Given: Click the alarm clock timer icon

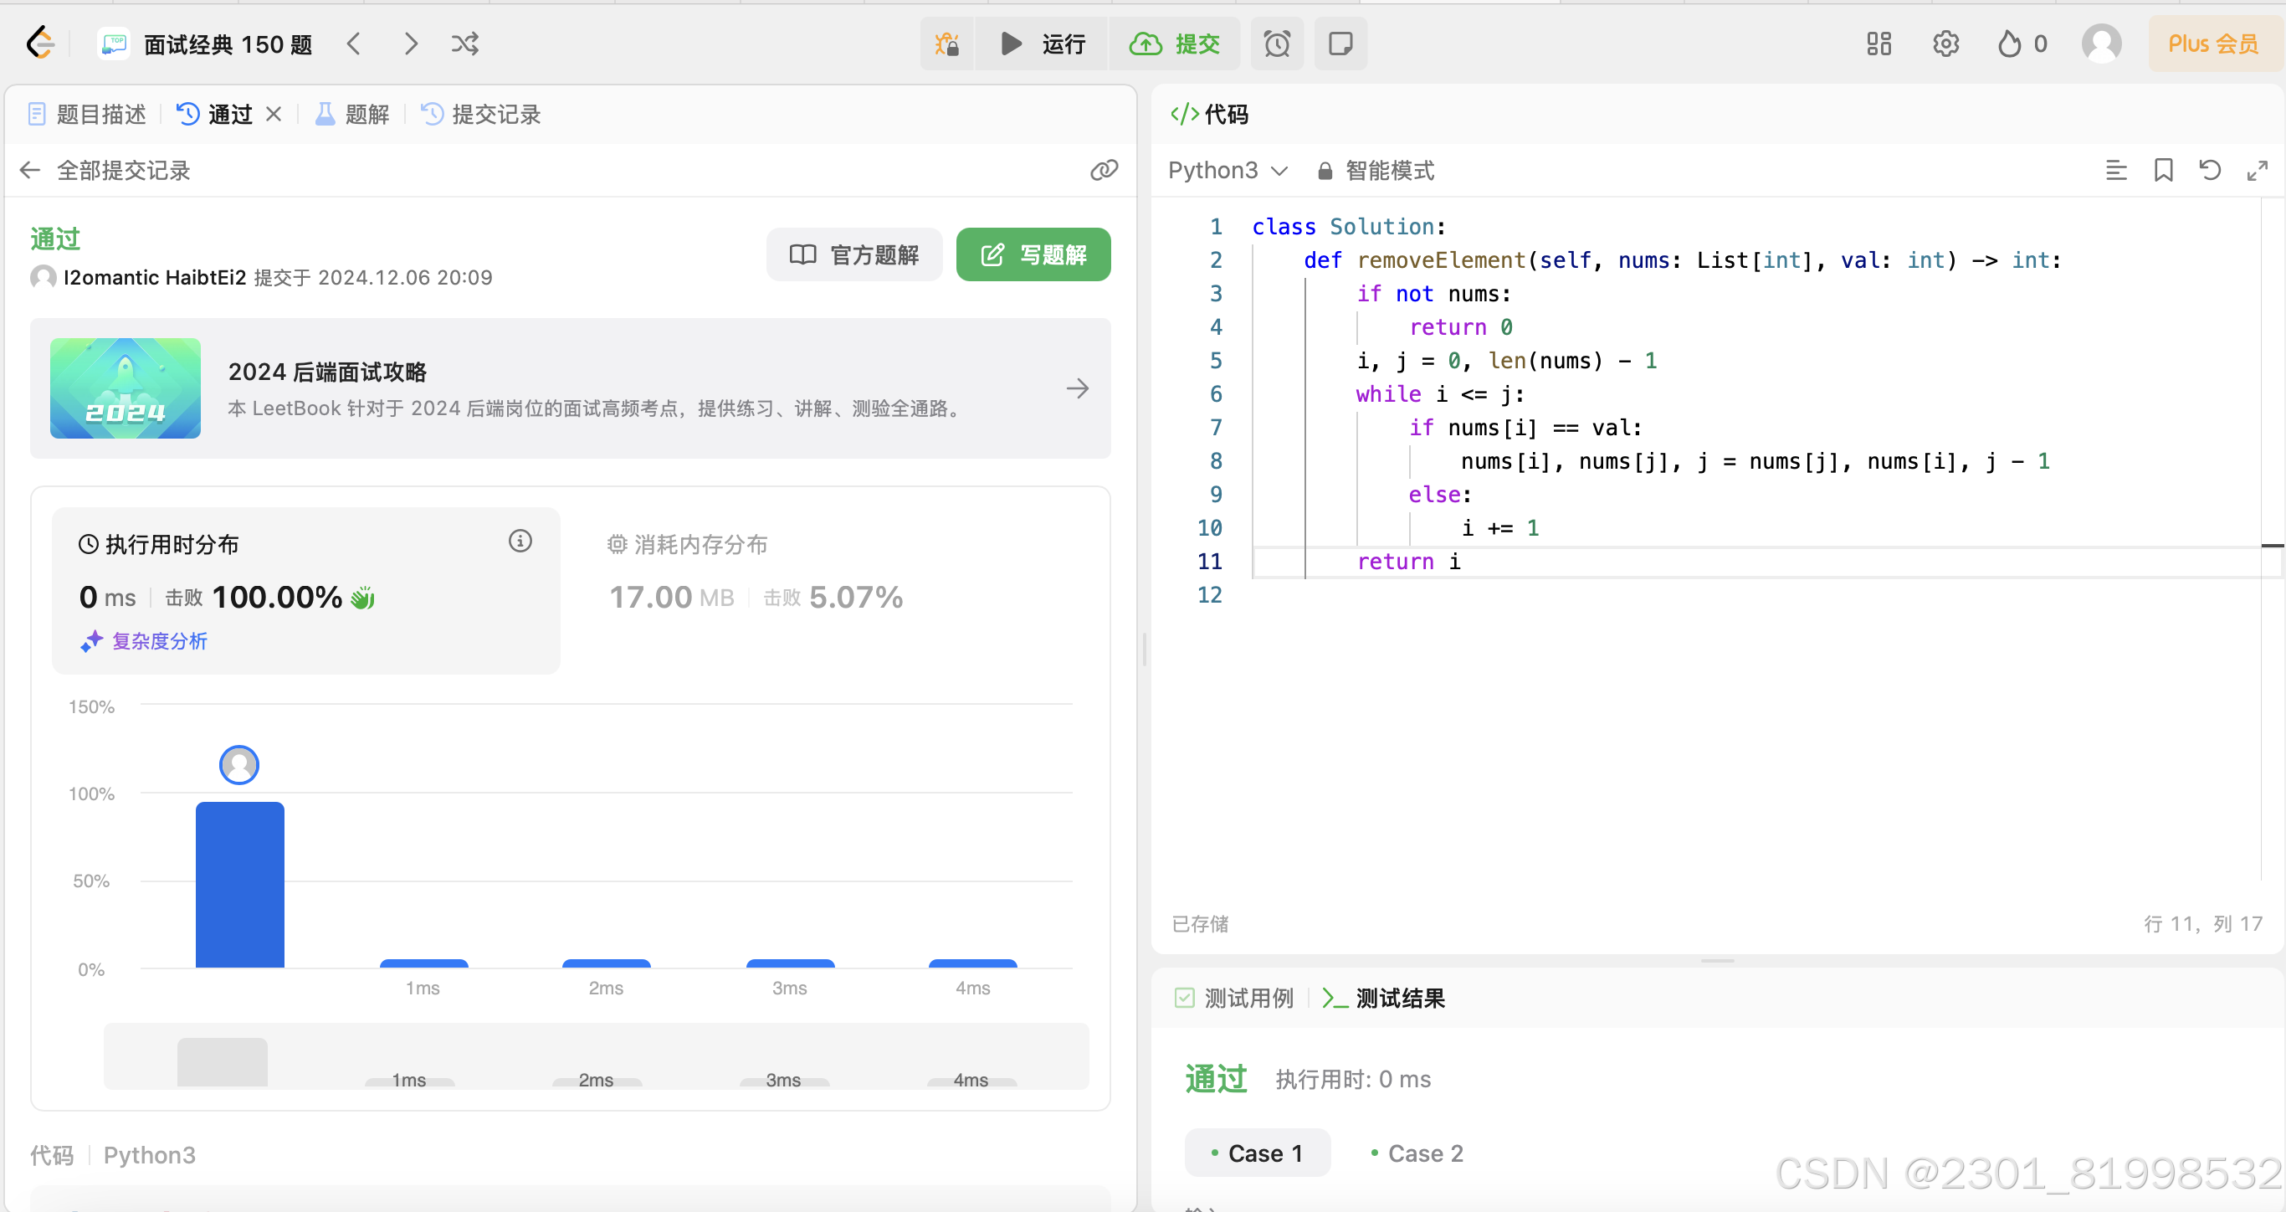Looking at the screenshot, I should pos(1276,44).
